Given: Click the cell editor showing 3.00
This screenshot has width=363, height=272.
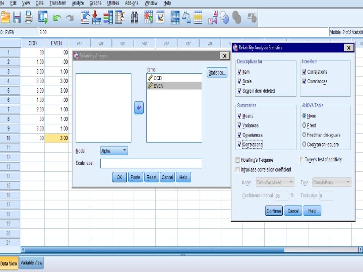Looking at the screenshot, I should 184,32.
